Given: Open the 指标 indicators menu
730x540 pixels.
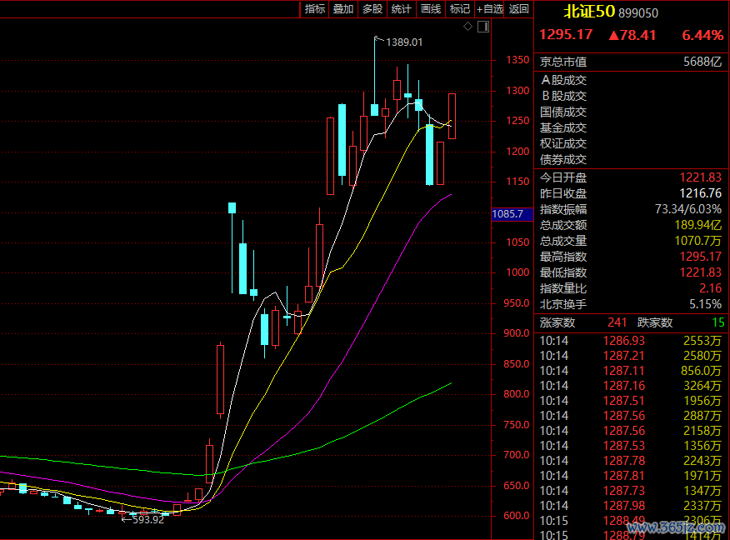Looking at the screenshot, I should (315, 9).
